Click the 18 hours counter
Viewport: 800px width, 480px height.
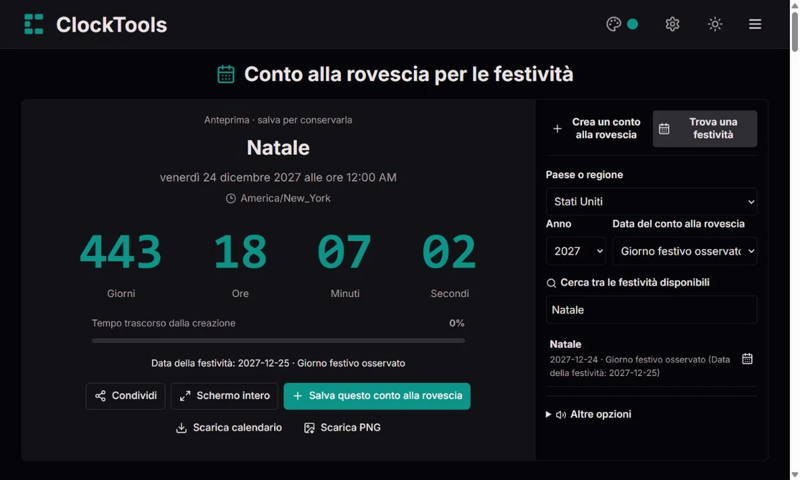click(x=240, y=253)
